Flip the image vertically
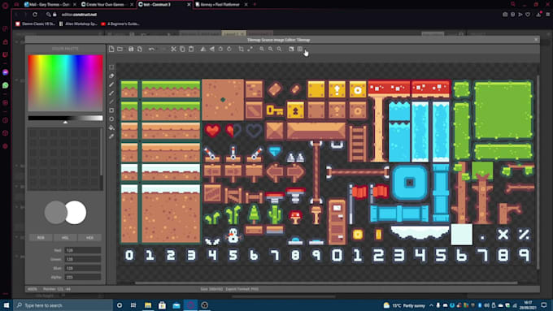This screenshot has width=553, height=311. coord(212,49)
